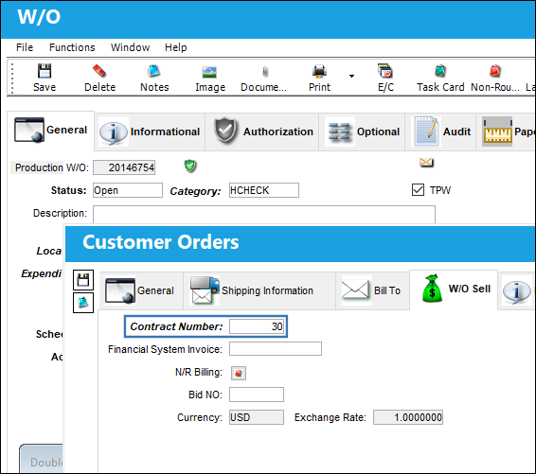Click the Save toolbar icon

[45, 71]
